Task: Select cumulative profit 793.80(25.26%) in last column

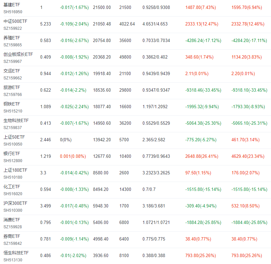Action: (x=247, y=255)
